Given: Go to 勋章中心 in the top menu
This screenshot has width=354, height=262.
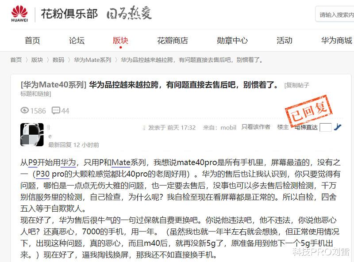Looking at the screenshot, I should click(x=232, y=41).
